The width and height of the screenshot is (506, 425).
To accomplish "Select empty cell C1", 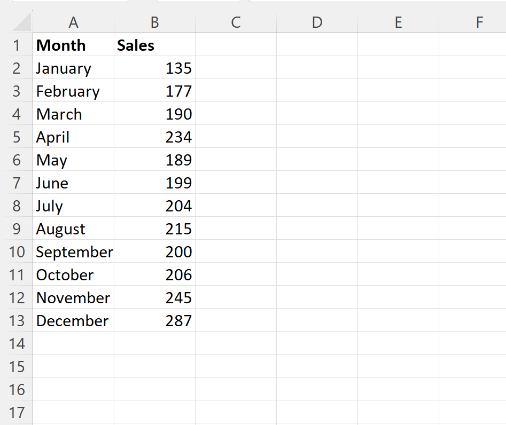I will (x=236, y=45).
